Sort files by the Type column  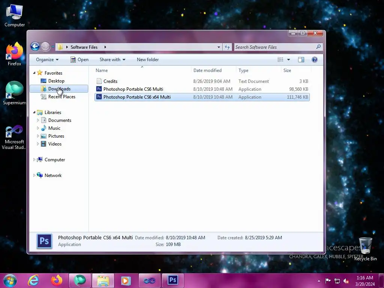[259, 70]
